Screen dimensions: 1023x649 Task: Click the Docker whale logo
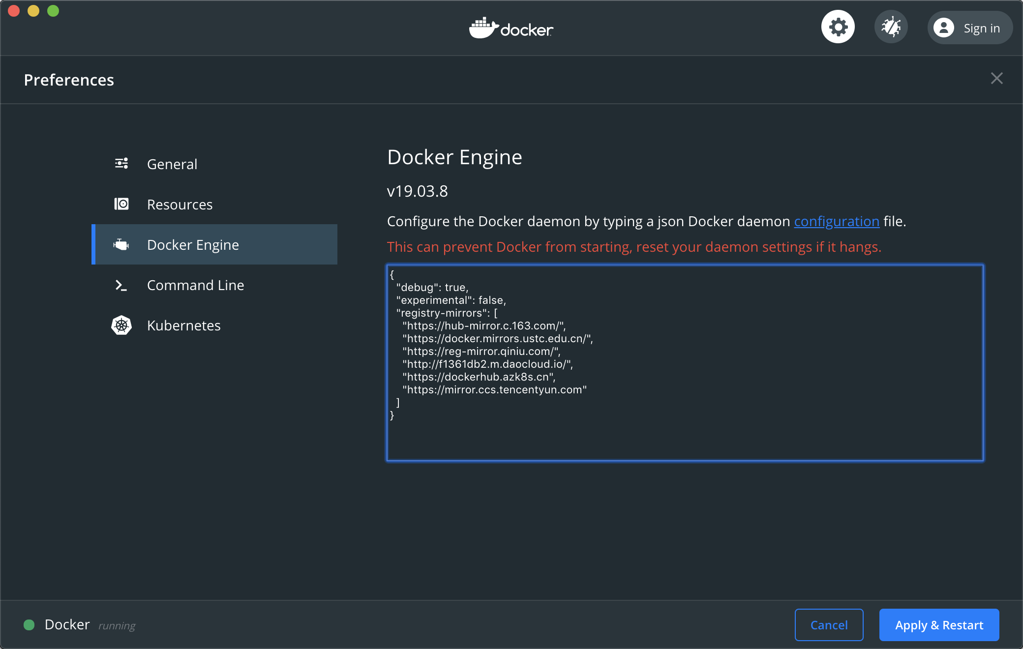tap(511, 29)
